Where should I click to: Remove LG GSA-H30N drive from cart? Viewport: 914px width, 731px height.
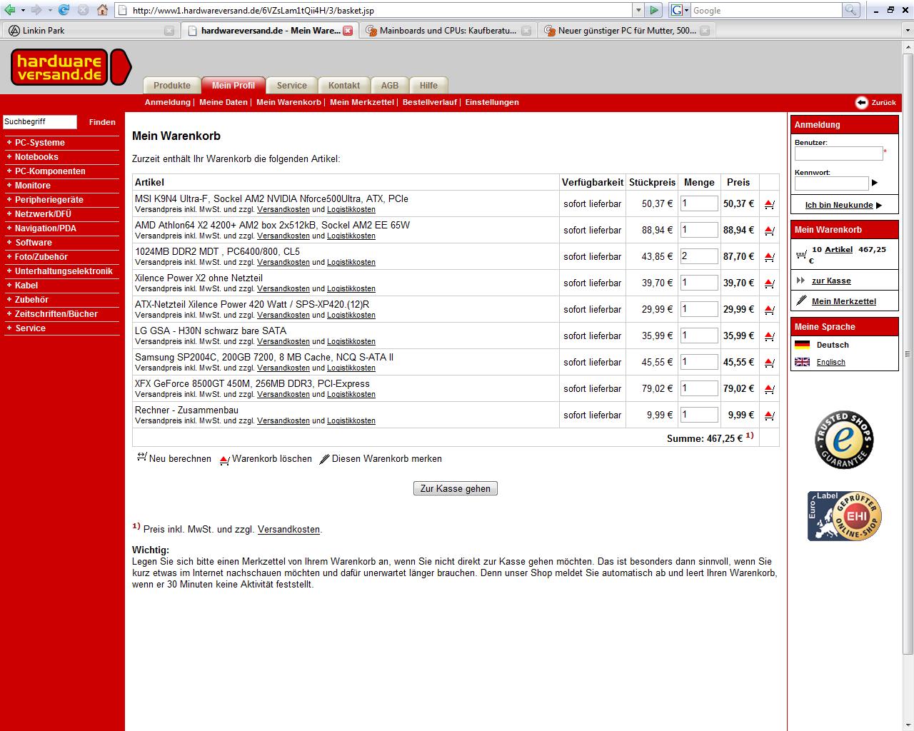point(769,336)
